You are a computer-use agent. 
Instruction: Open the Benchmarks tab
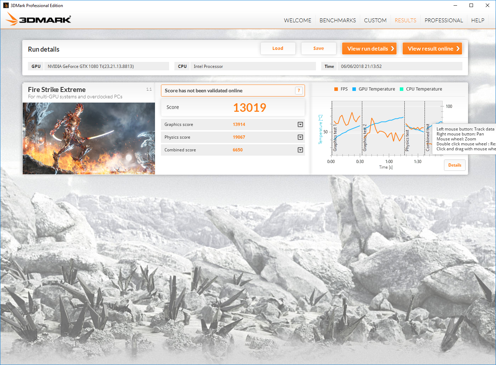[x=338, y=21]
